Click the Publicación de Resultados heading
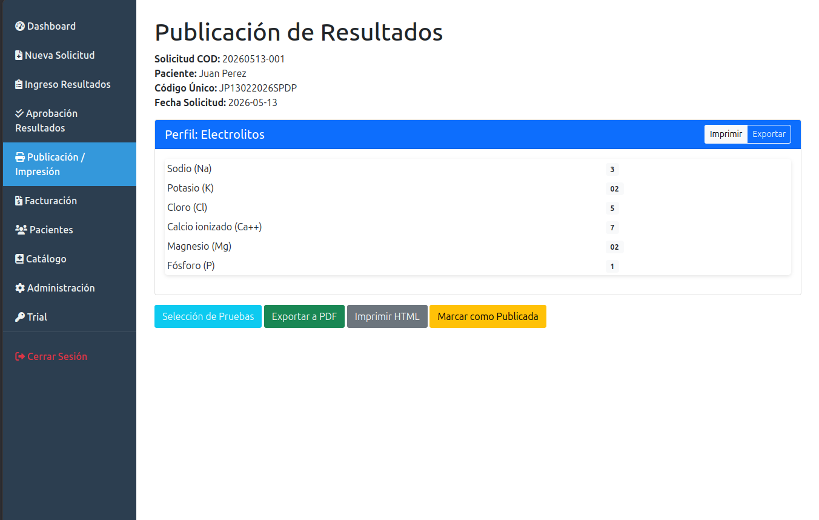819x520 pixels. coord(299,32)
